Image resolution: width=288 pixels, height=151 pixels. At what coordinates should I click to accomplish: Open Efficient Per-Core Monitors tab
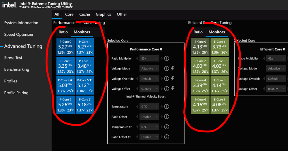[x=217, y=32]
